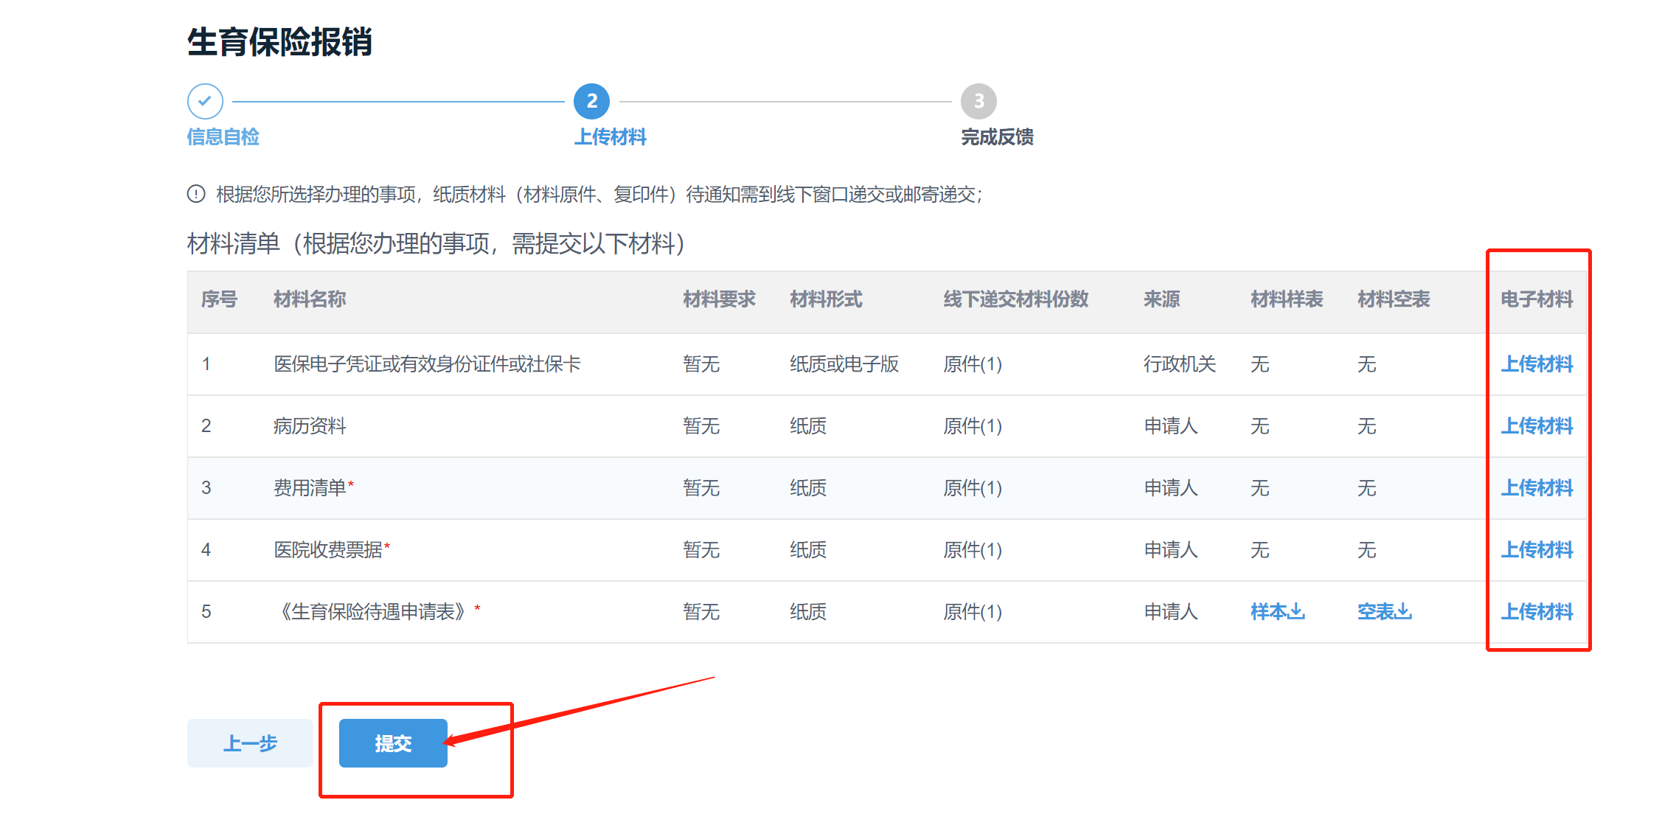Click the 材料名称 column header
The height and width of the screenshot is (814, 1662).
pyautogui.click(x=310, y=299)
